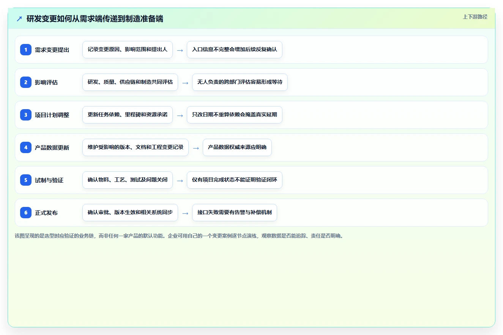Image resolution: width=503 pixels, height=335 pixels.
Task: Select the 项目计划调整 step label
Action: [x=52, y=115]
